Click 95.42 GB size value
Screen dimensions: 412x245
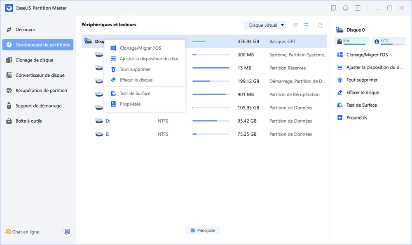(x=247, y=121)
